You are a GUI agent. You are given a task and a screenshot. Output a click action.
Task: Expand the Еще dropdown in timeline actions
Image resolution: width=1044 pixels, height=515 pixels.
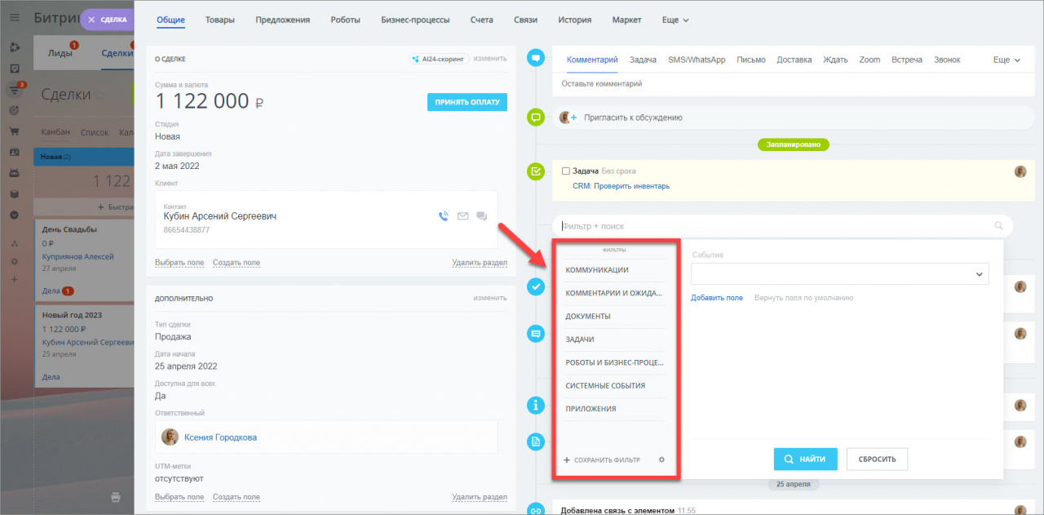[1006, 60]
